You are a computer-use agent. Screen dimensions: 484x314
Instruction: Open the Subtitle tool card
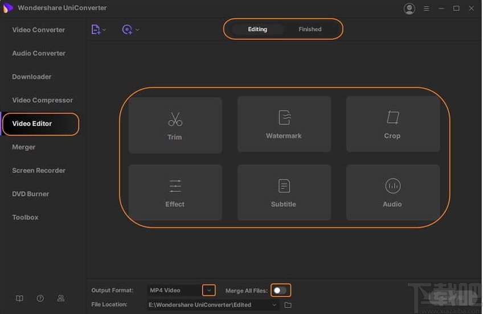click(284, 192)
